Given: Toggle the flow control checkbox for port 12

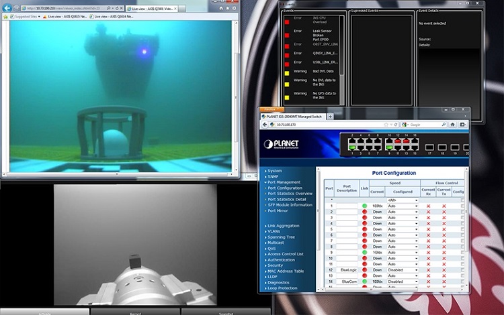Looking at the screenshot, I should pyautogui.click(x=462, y=270).
